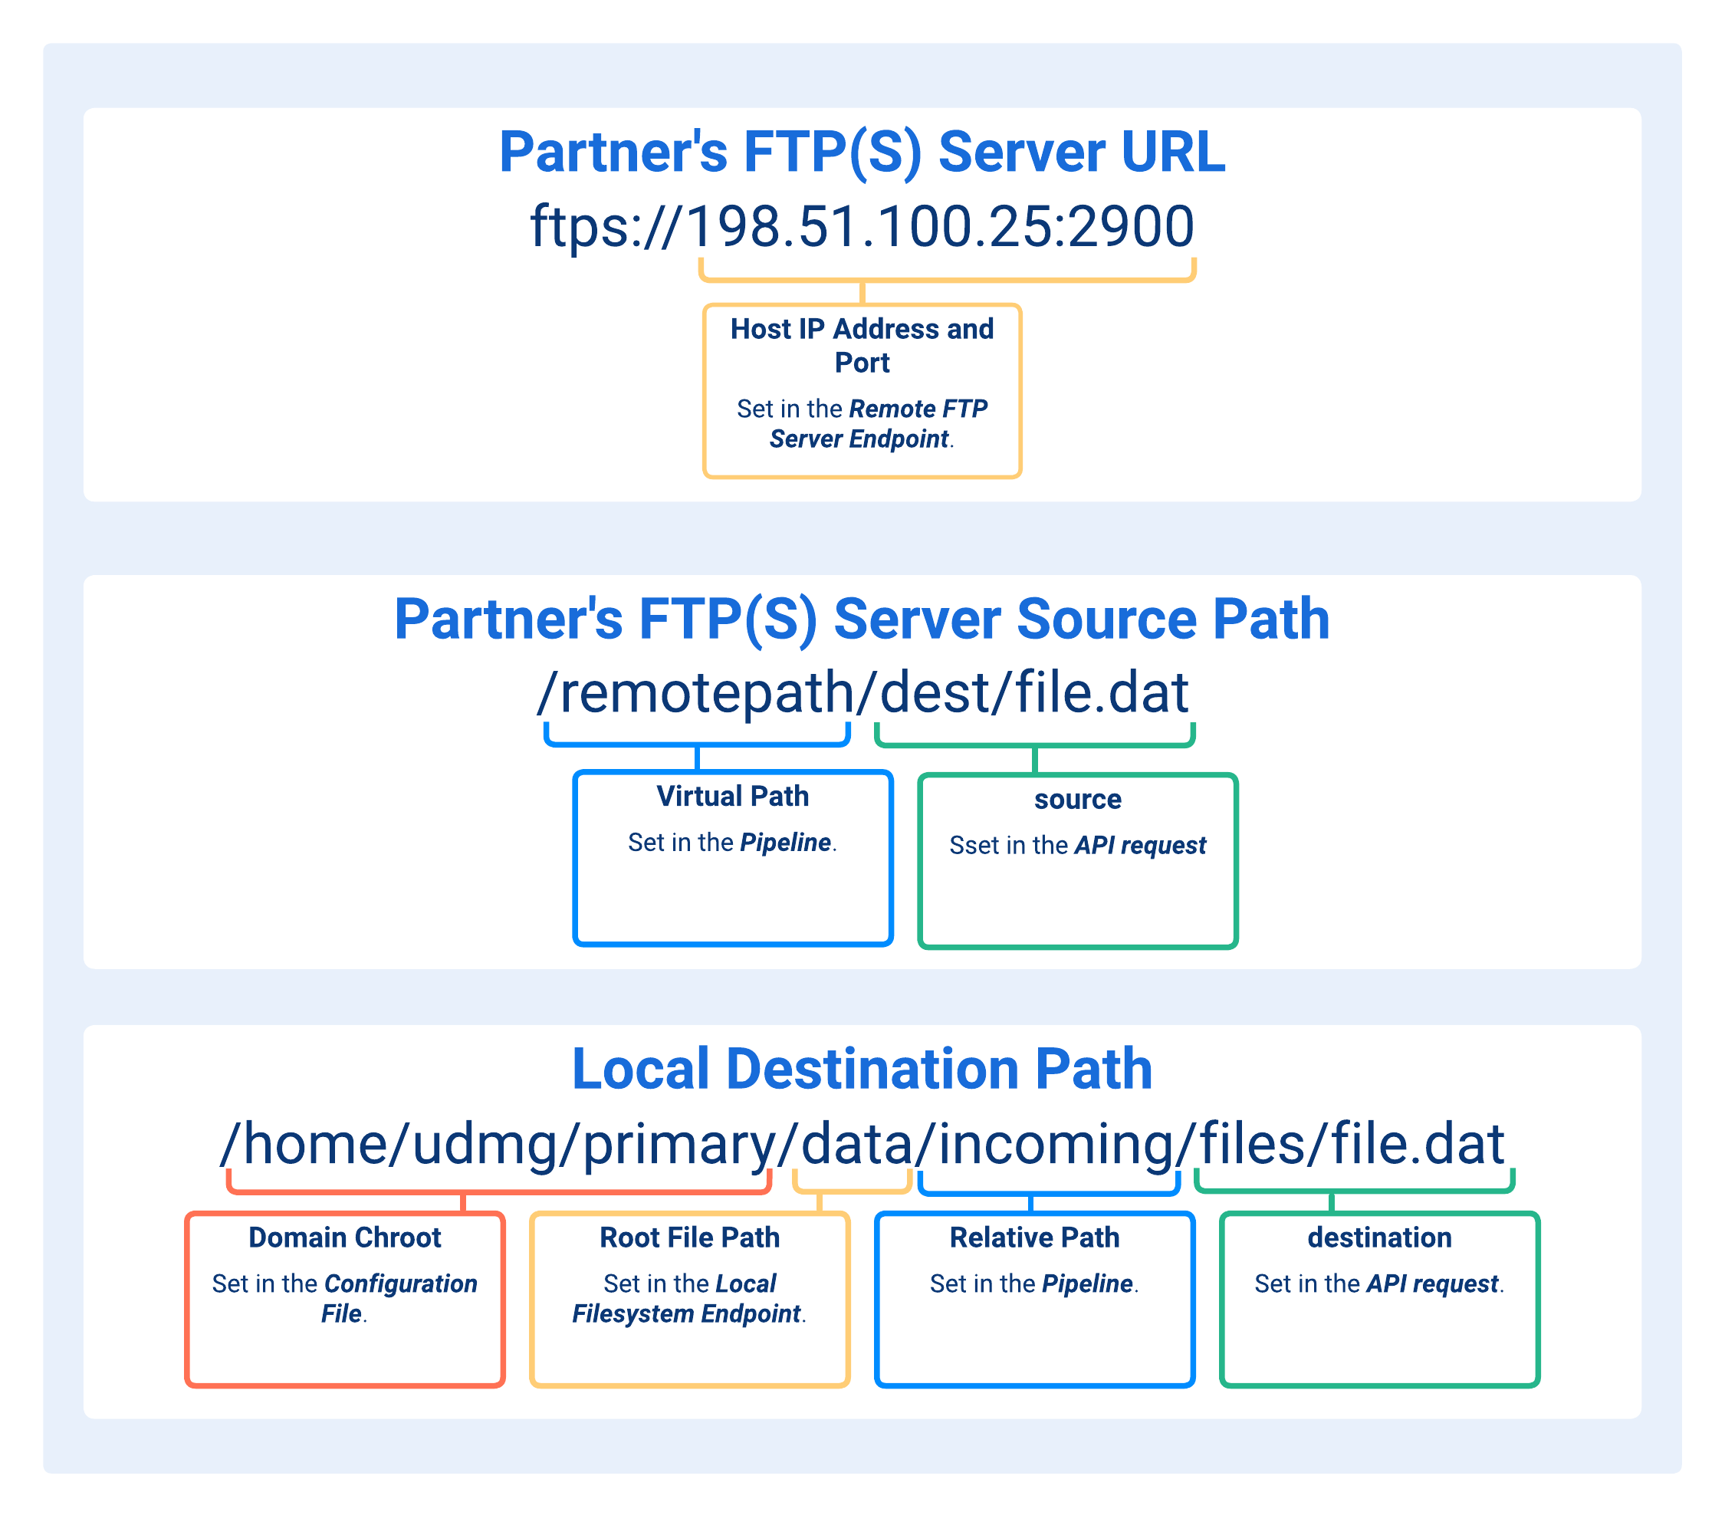Select the Virtual Path callout box
The width and height of the screenshot is (1725, 1525).
(x=731, y=854)
